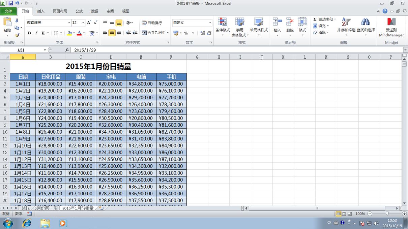Switch to Data (数据) tab
This screenshot has height=229, width=408.
point(95,11)
